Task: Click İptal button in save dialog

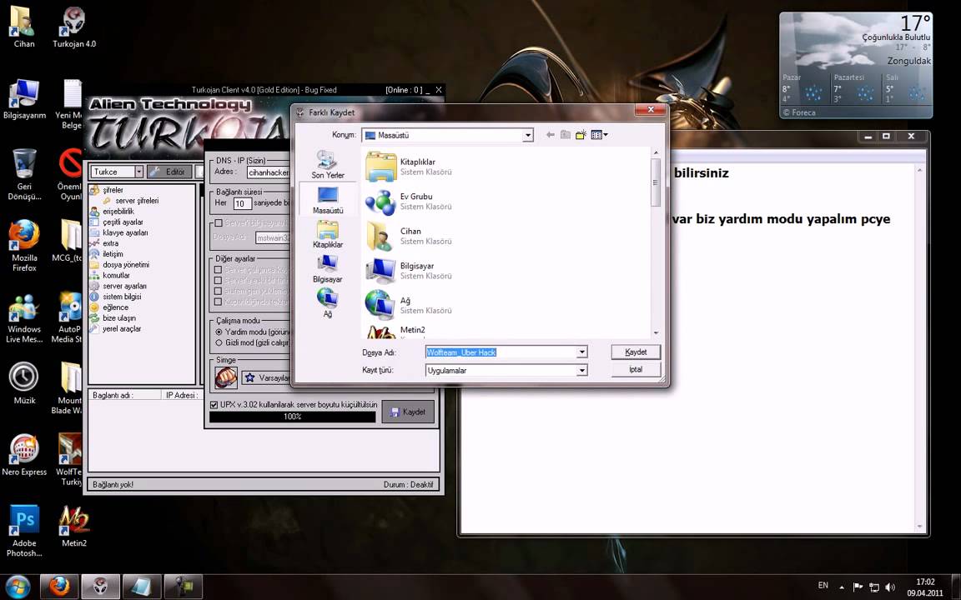Action: click(x=636, y=369)
